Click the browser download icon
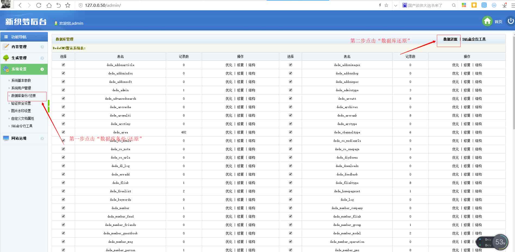The width and height of the screenshot is (515, 252). point(504,5)
